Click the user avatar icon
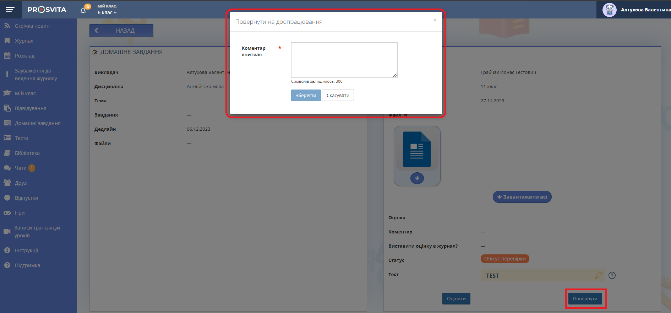Image resolution: width=671 pixels, height=313 pixels. point(609,10)
